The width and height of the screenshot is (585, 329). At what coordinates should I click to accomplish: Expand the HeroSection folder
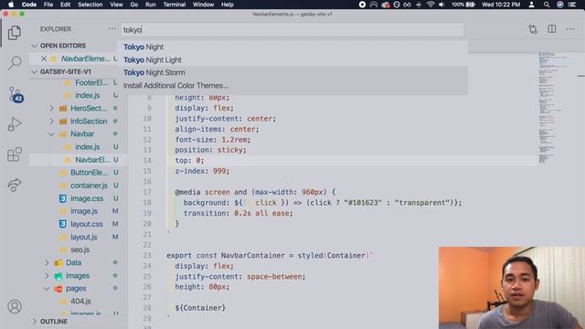tap(52, 108)
